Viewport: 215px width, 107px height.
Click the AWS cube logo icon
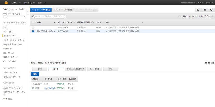(x=5, y=3)
